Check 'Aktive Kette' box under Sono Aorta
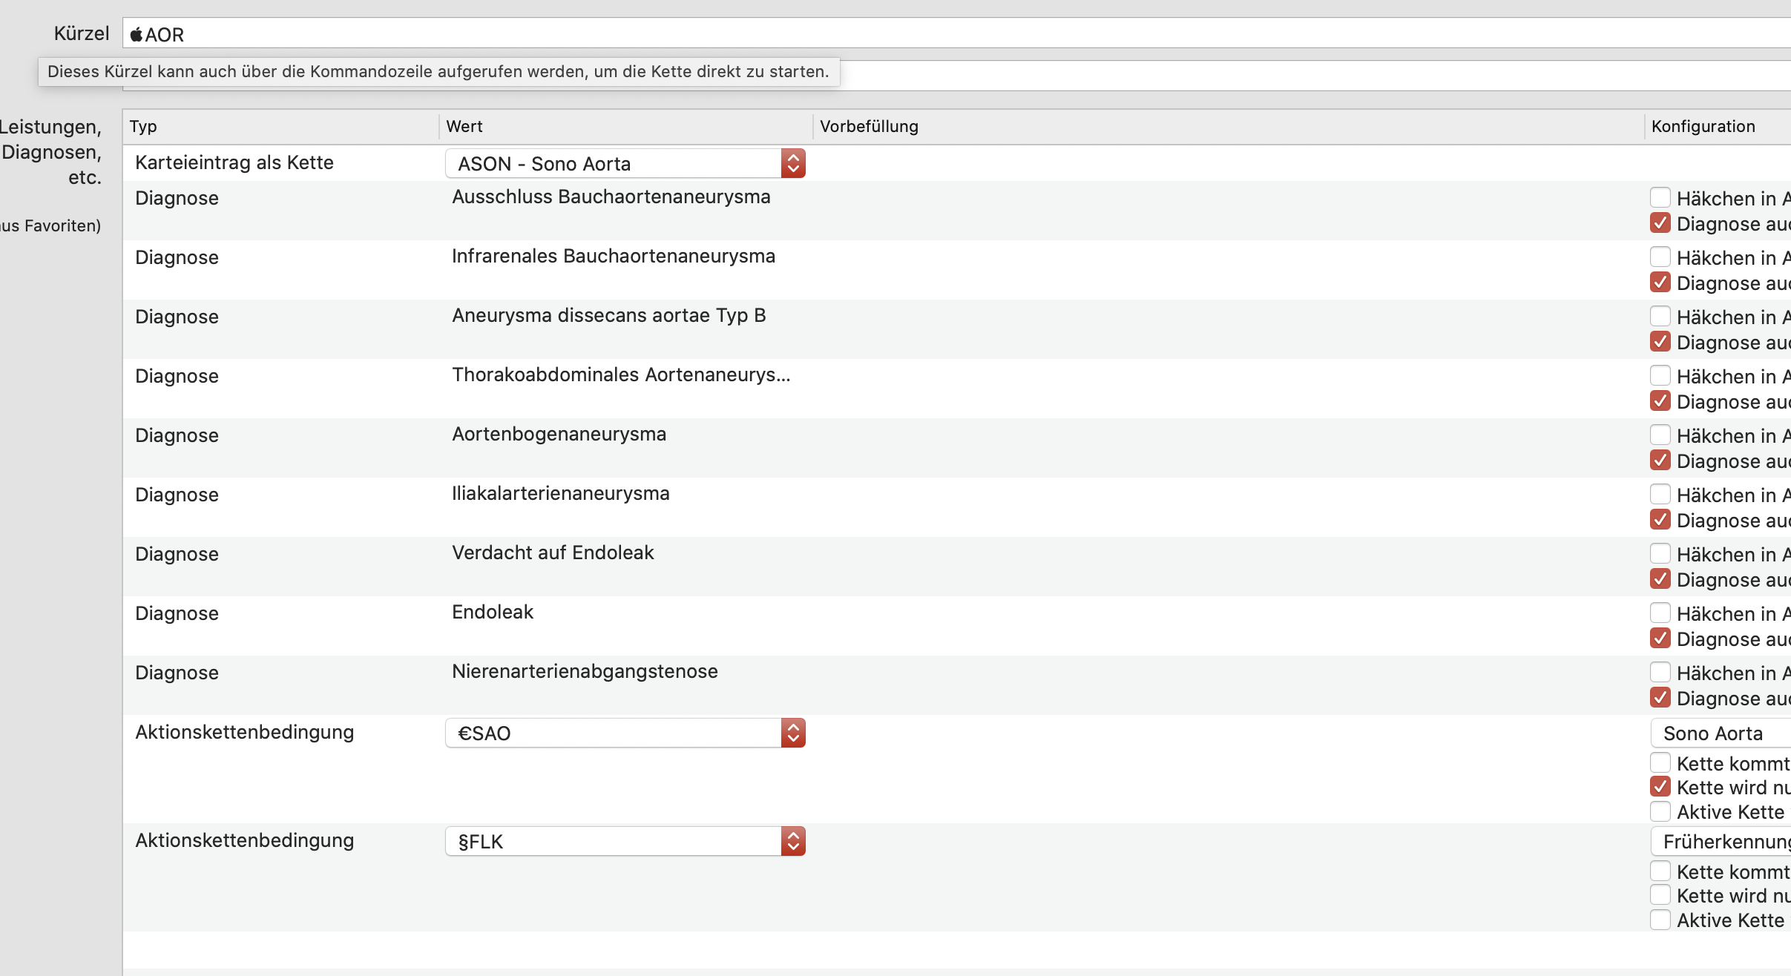Screen dimensions: 1791x976 point(1660,811)
